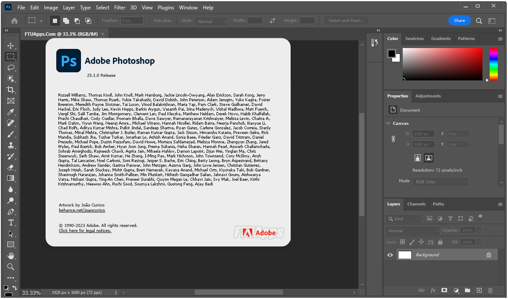Choose New selection mode
This screenshot has width=508, height=299.
55,21
